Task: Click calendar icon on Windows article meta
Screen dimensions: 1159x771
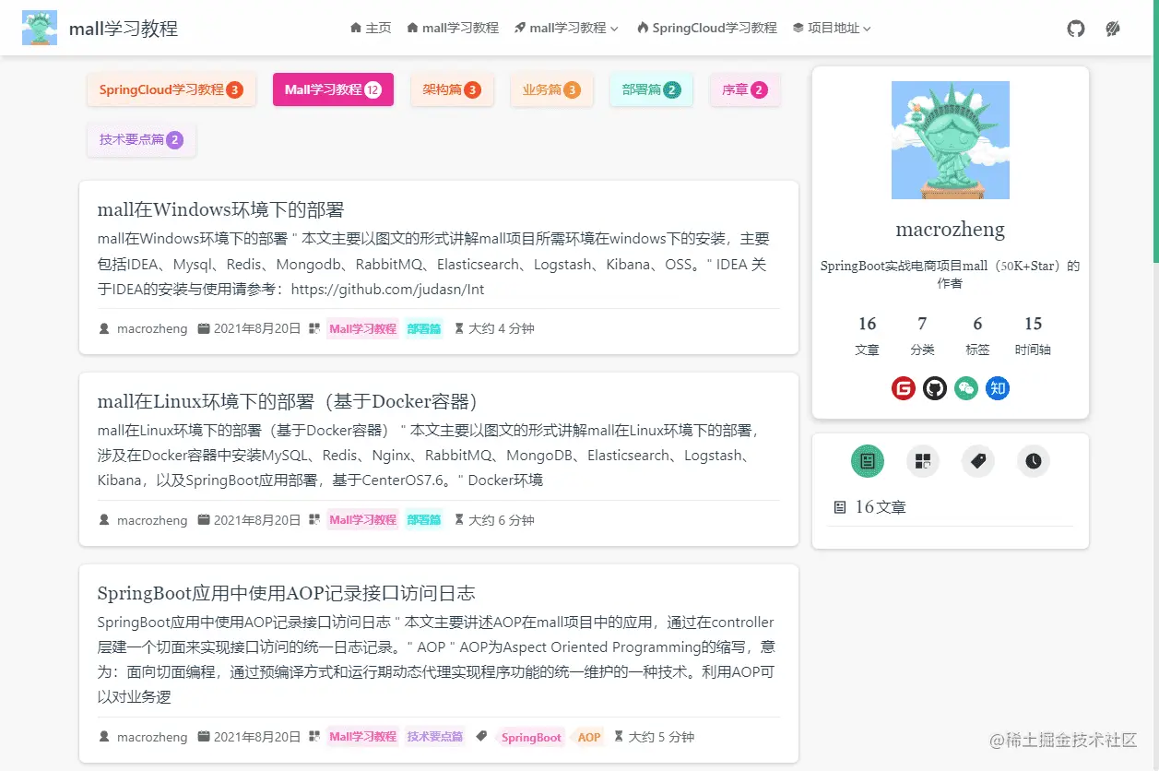Action: (x=204, y=328)
